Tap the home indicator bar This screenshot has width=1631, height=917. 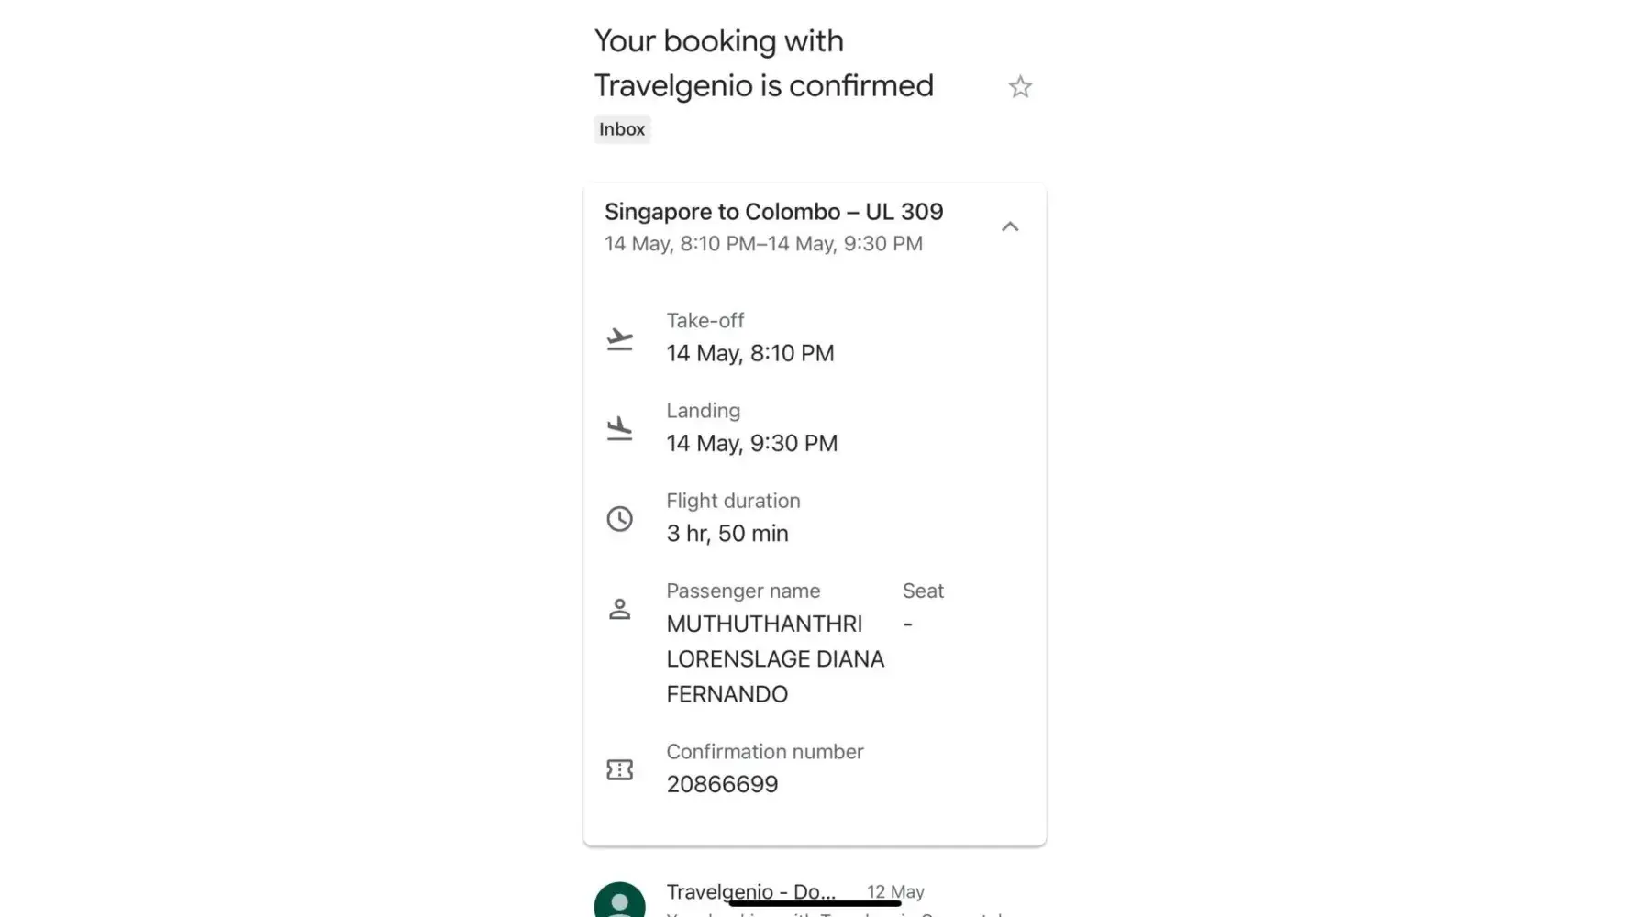(815, 904)
